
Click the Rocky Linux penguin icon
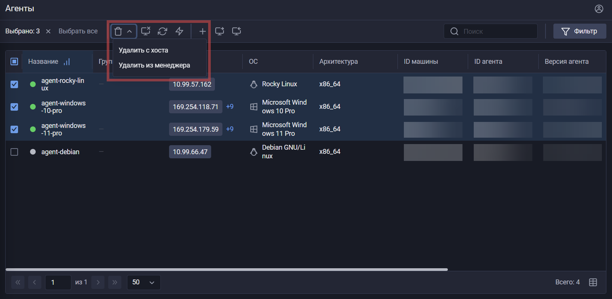(254, 84)
